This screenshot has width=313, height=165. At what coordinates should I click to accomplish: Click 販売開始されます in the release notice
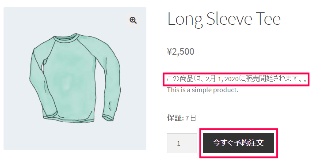point(272,79)
